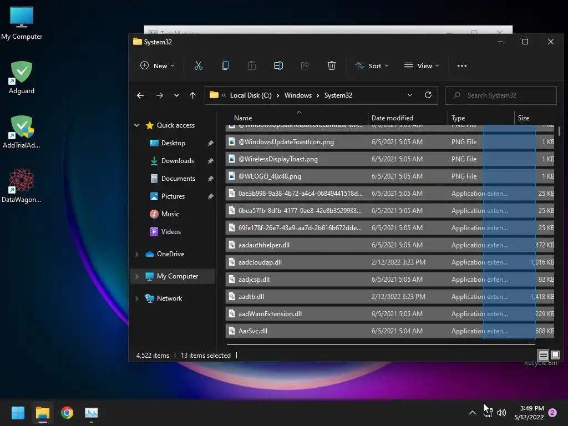Expand the OneDrive tree node
This screenshot has width=568, height=426.
[x=136, y=254]
